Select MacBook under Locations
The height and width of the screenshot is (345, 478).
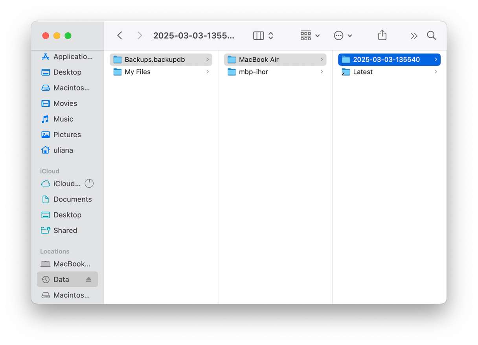click(67, 264)
